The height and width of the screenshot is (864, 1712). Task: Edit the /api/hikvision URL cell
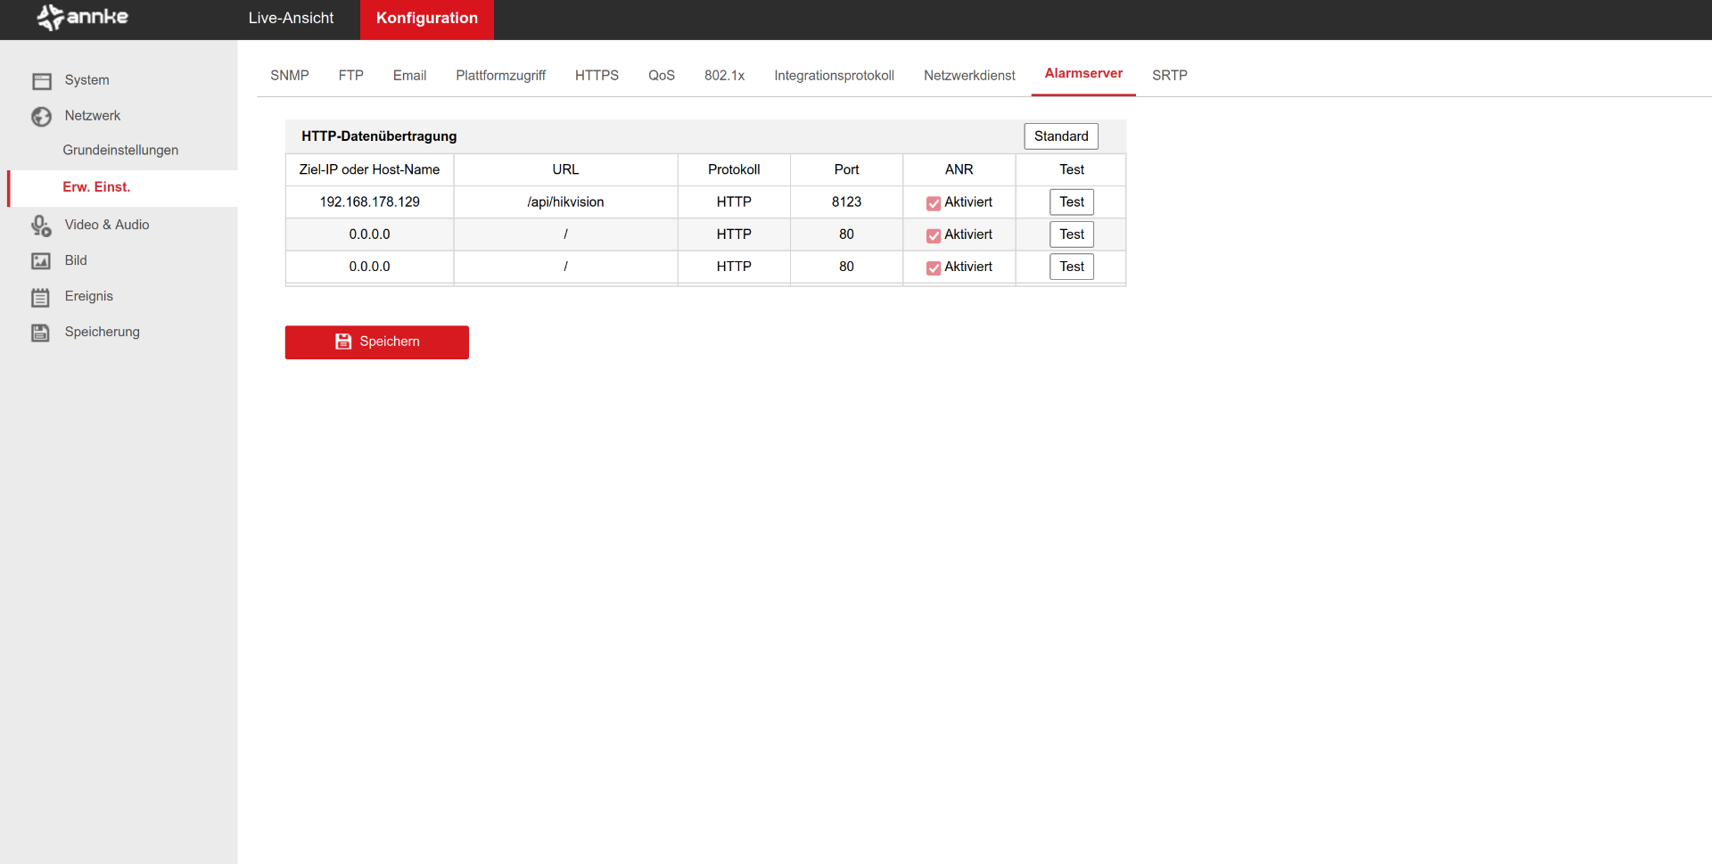click(565, 202)
